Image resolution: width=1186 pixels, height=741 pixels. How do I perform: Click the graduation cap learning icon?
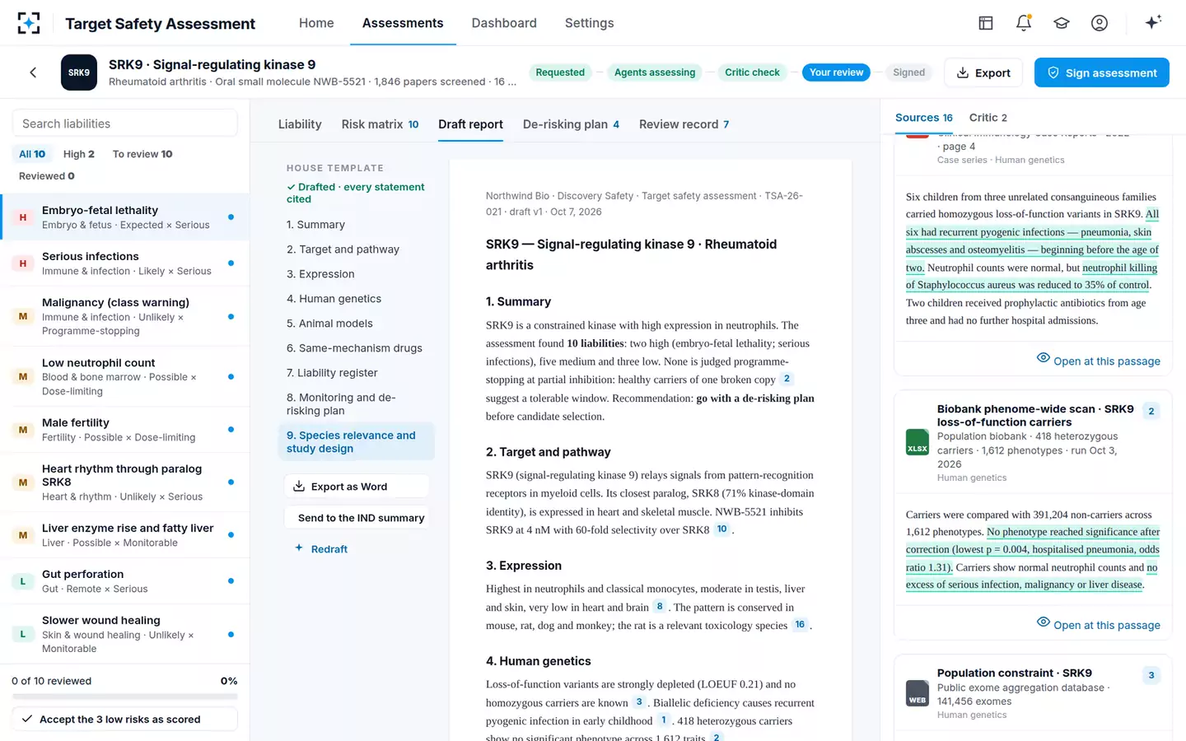[x=1062, y=23]
